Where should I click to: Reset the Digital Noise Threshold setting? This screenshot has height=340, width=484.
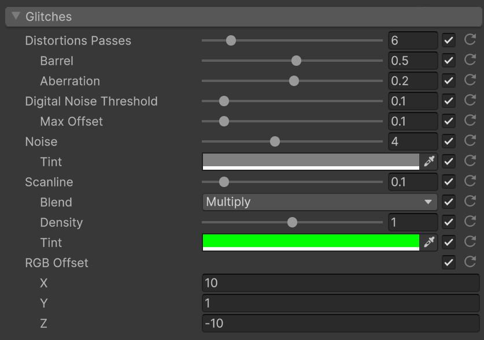point(470,101)
